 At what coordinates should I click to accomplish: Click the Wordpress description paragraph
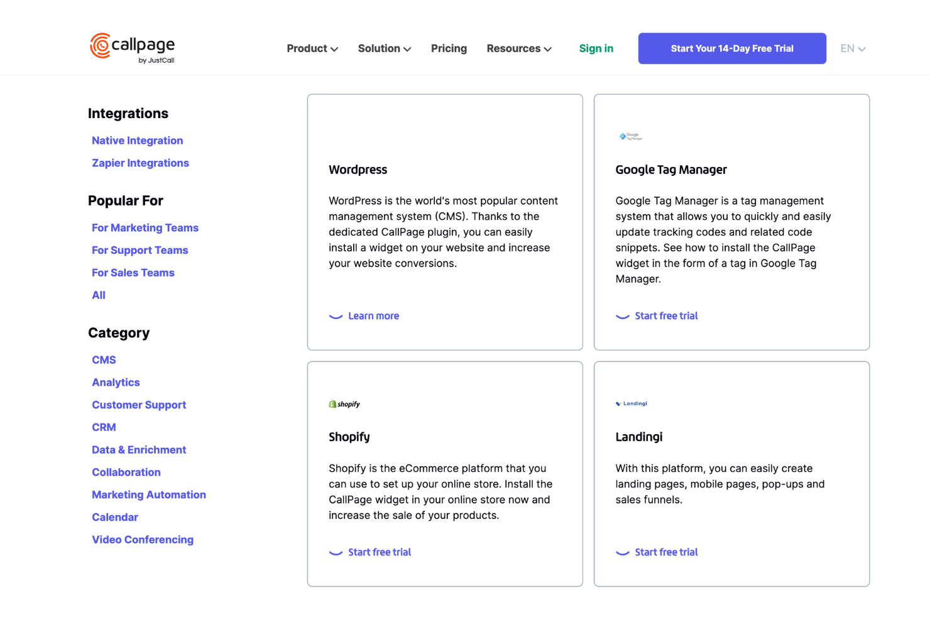(x=444, y=232)
